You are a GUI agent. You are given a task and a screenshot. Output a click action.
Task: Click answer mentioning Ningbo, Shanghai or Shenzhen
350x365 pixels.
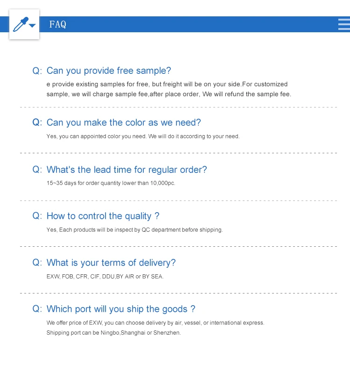155,328
